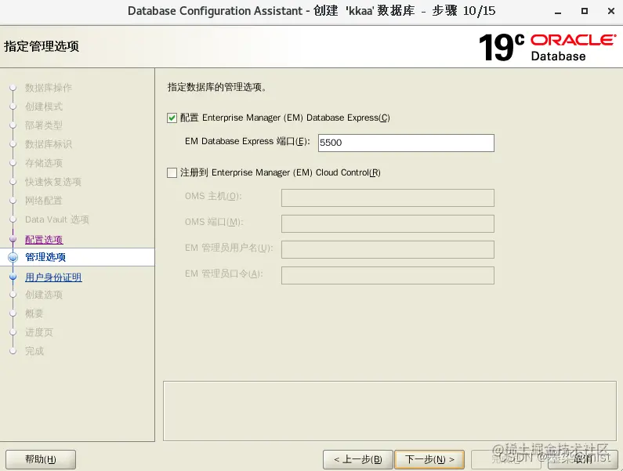Viewport: 623px width, 471px height.
Task: Go back with 上一步(B) button
Action: pos(358,459)
